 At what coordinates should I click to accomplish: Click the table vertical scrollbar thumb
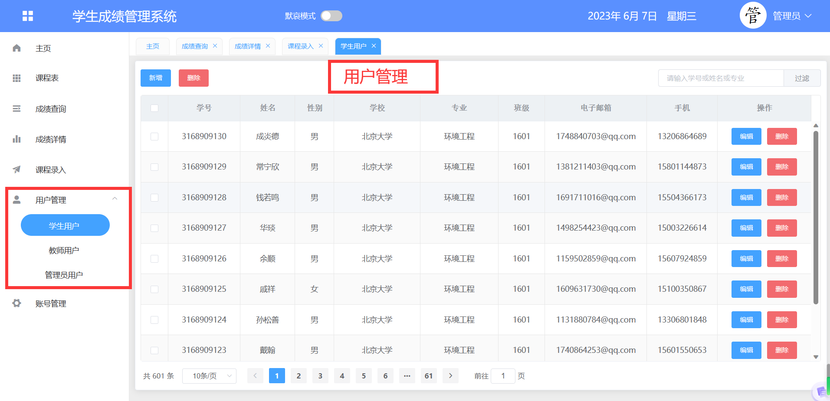(816, 218)
